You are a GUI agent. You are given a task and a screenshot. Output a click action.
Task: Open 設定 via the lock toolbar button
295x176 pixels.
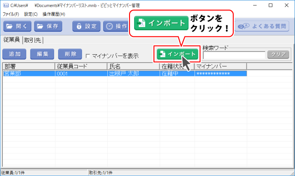[x=86, y=26]
